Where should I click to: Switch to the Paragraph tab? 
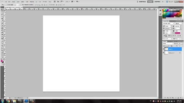[x=172, y=21]
